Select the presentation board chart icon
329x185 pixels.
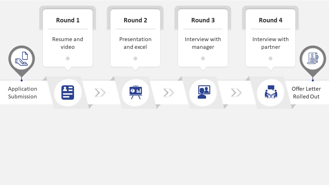click(135, 92)
